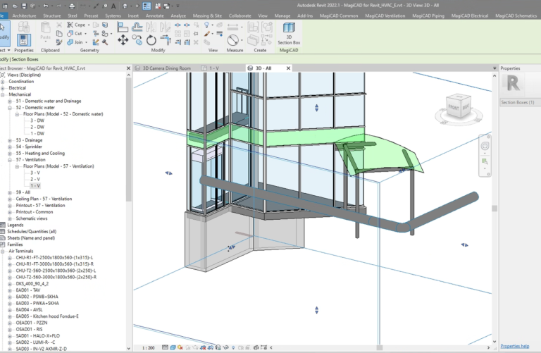The image size is (541, 353).
Task: Toggle Reveal Hidden Elements in view control bar
Action: [233, 347]
